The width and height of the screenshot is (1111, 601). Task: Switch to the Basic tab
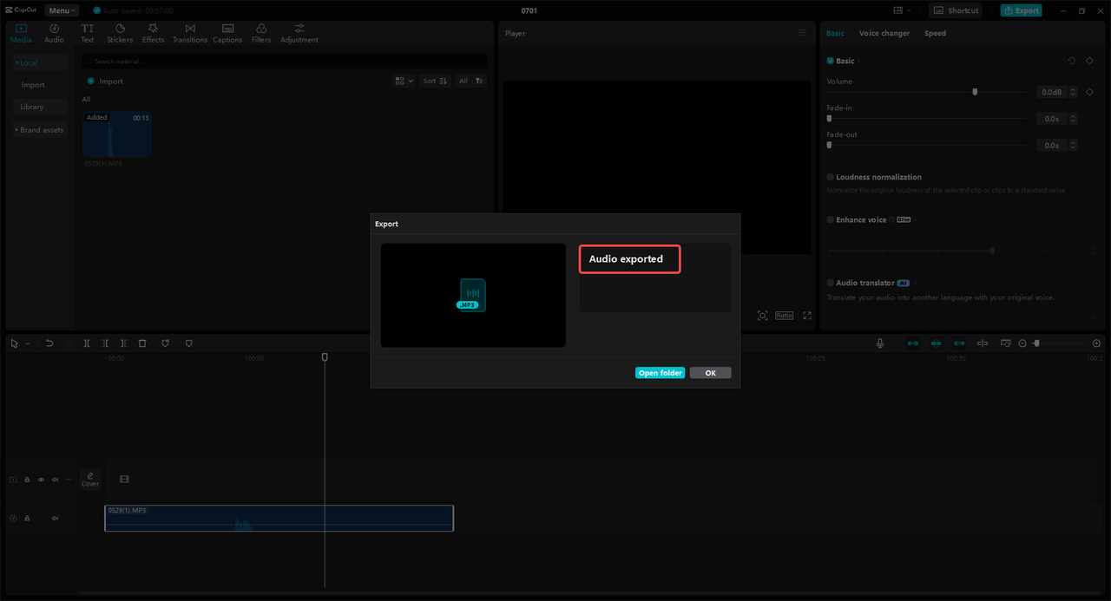[835, 33]
